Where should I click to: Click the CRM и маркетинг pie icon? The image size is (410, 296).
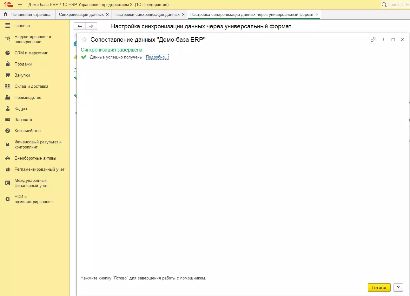point(8,53)
